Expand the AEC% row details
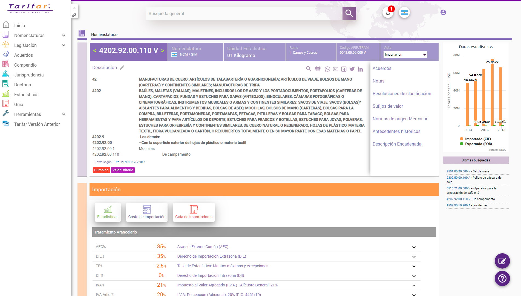Viewport: 521px width, 296px height. point(414,247)
